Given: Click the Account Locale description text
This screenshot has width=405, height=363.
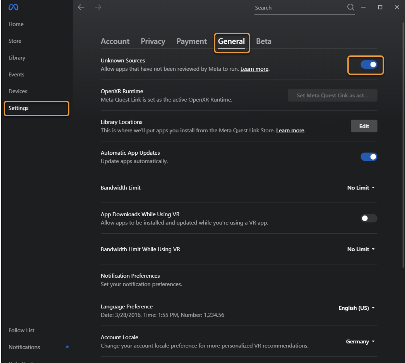Looking at the screenshot, I should click(x=205, y=346).
